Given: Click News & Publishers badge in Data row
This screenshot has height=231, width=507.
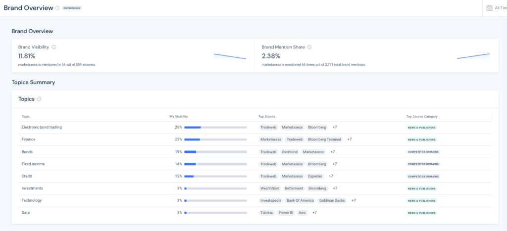Looking at the screenshot, I should pos(422,213).
